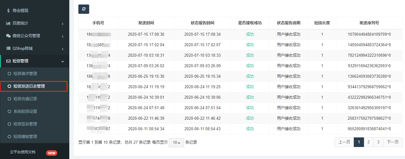Click the refresh icon button above the table
Viewport: 405px width, 159px height.
pos(84,9)
